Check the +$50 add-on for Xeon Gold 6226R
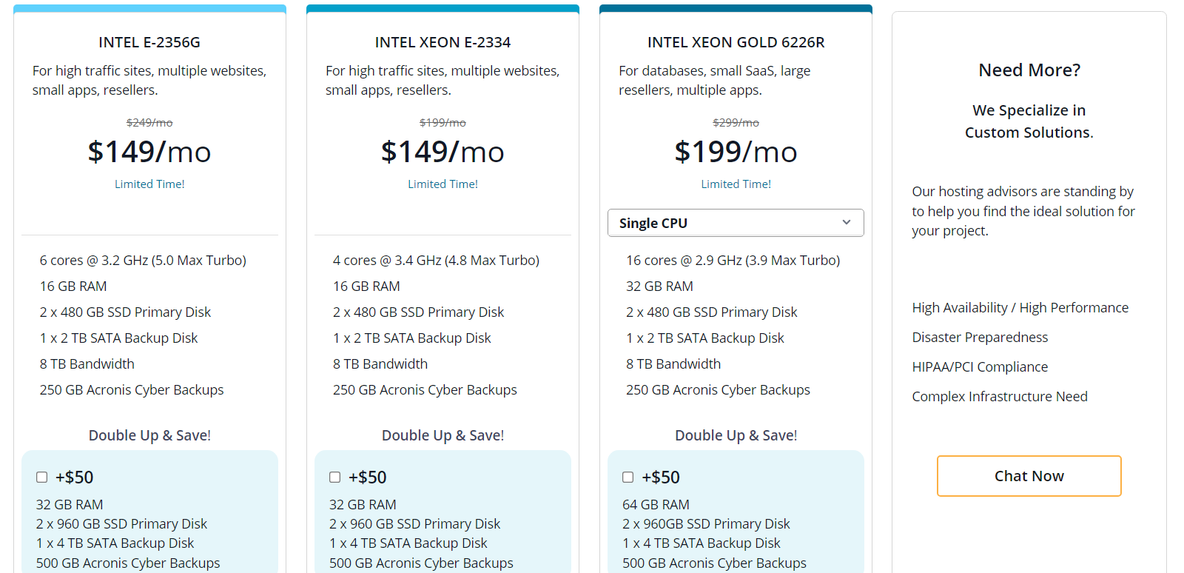This screenshot has width=1184, height=573. tap(628, 477)
